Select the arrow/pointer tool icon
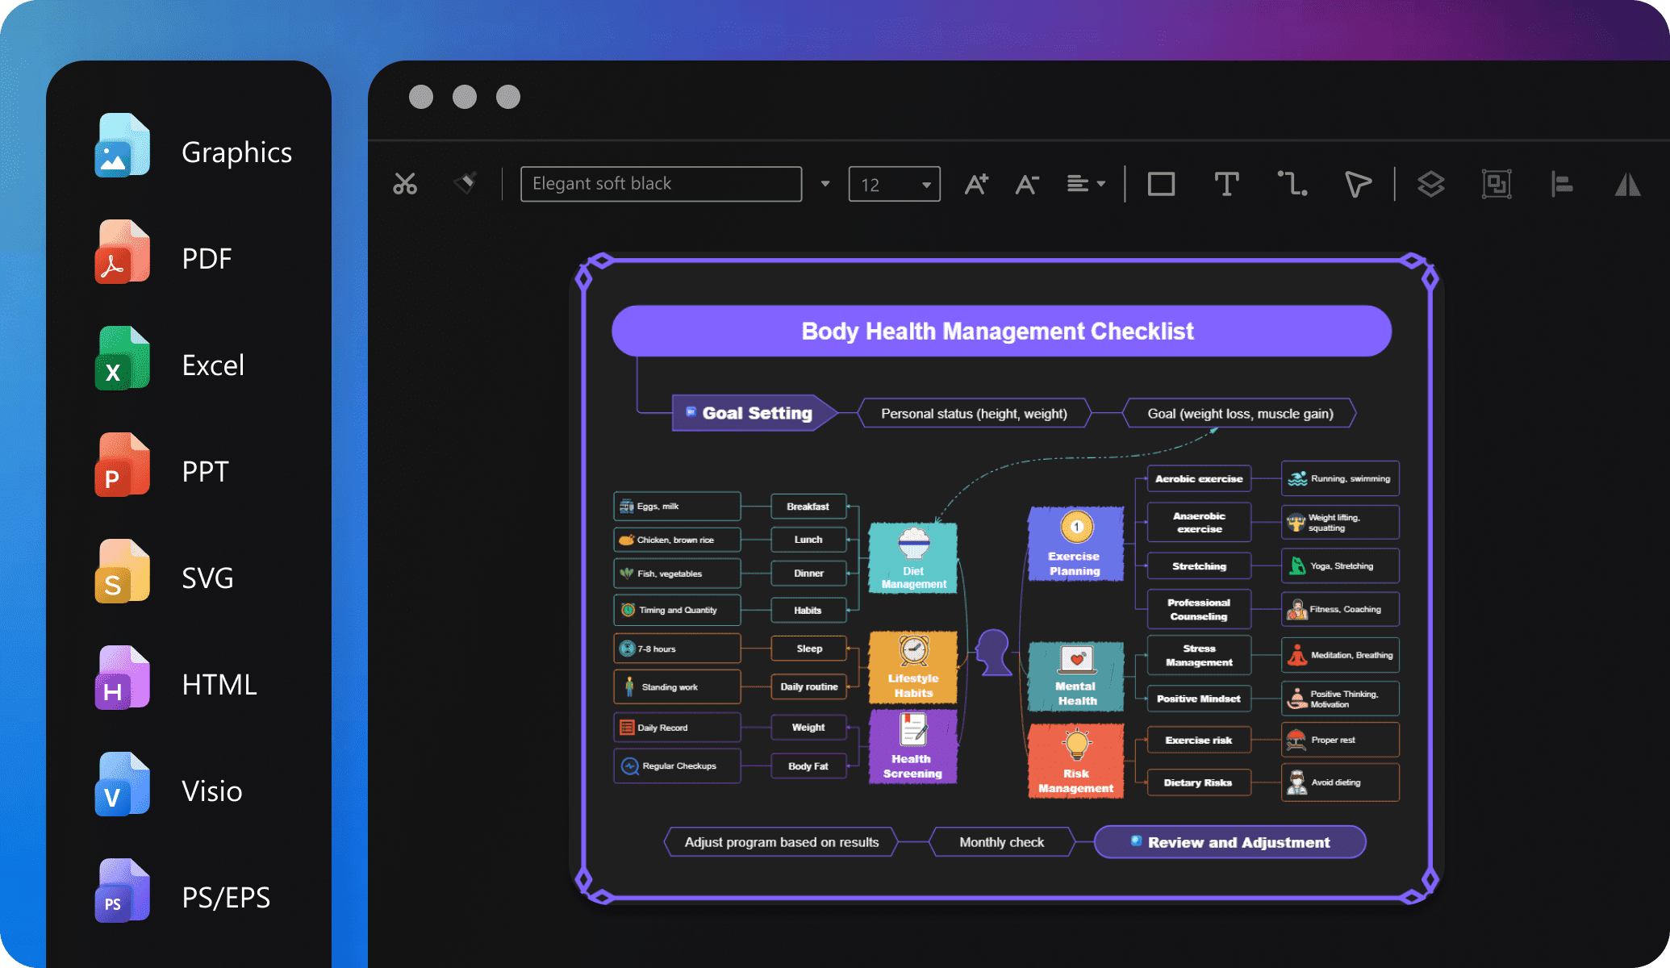1670x968 pixels. click(x=1356, y=183)
